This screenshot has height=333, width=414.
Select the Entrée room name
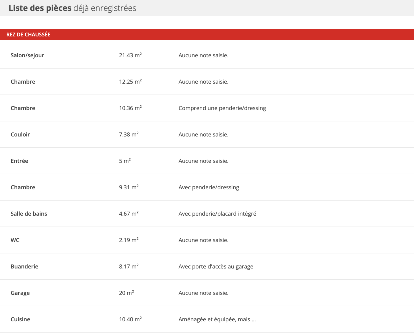[x=19, y=161]
